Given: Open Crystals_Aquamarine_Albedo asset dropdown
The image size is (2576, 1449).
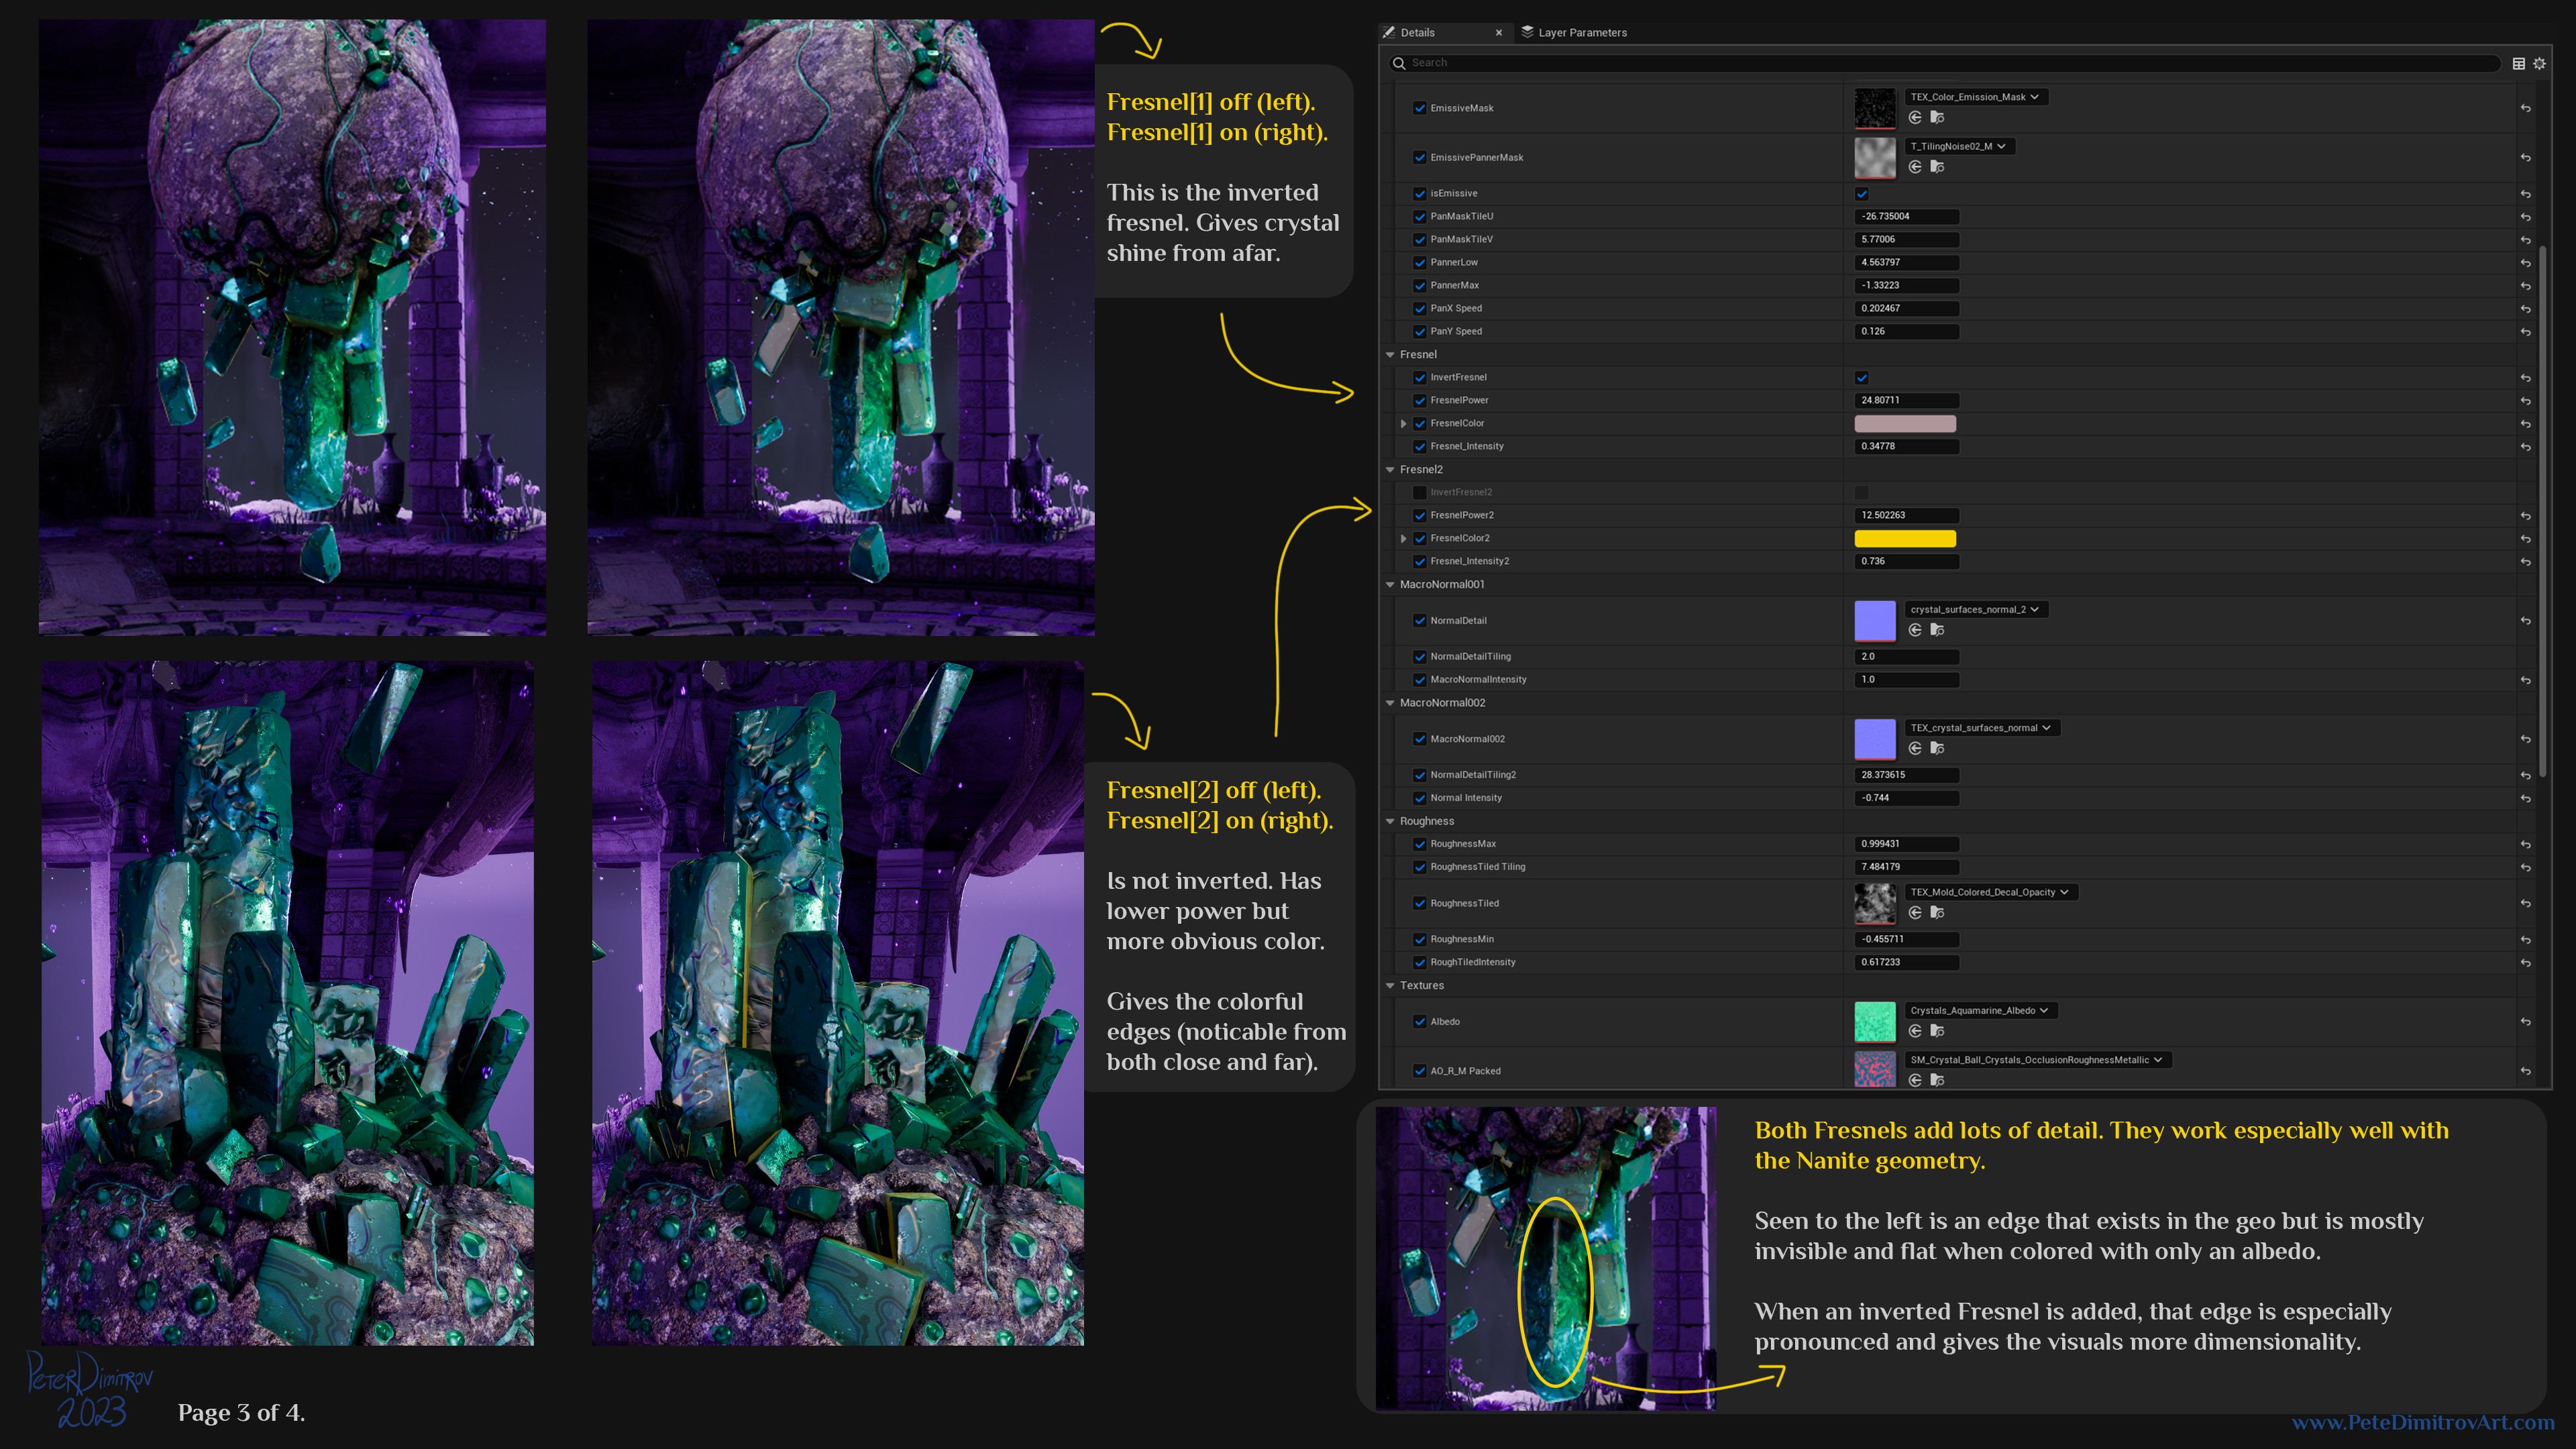Looking at the screenshot, I should (1980, 1010).
